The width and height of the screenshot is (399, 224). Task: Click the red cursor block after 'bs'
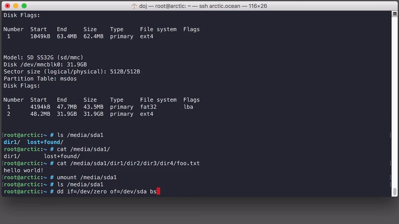coord(158,191)
